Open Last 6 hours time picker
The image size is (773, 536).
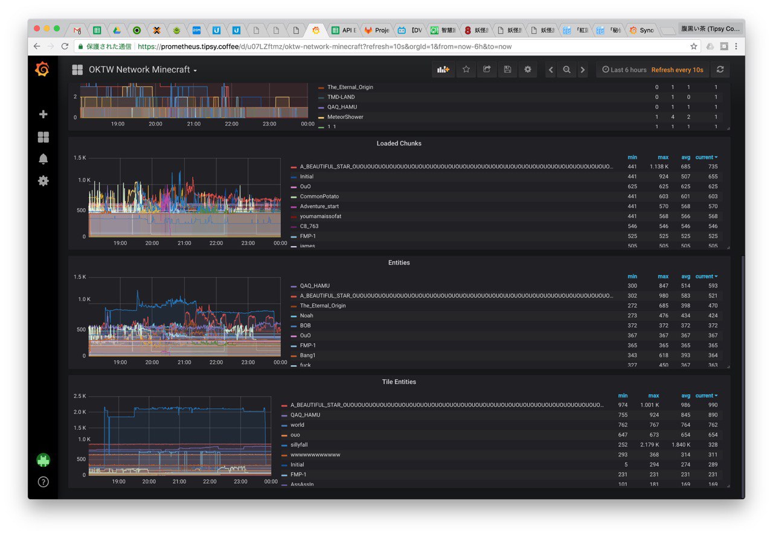[x=624, y=70]
